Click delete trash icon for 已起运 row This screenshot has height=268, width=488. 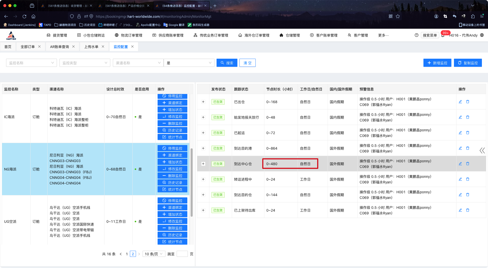tap(467, 133)
